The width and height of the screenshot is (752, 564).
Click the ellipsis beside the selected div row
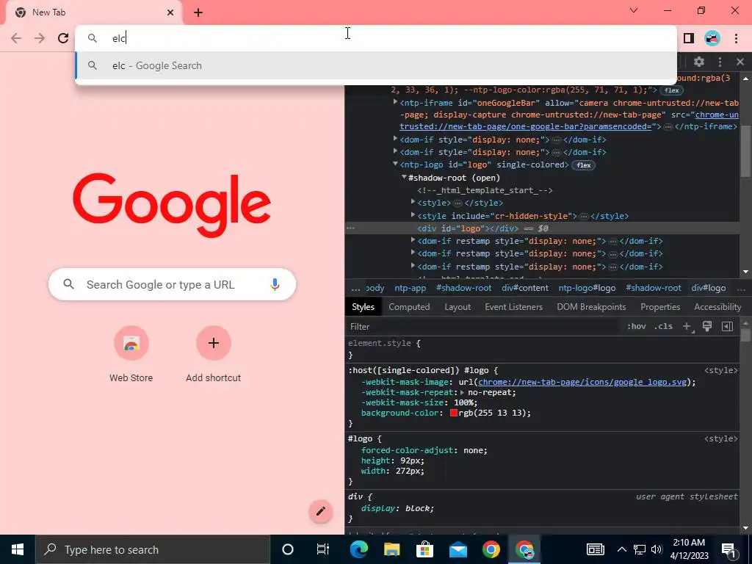pos(351,228)
